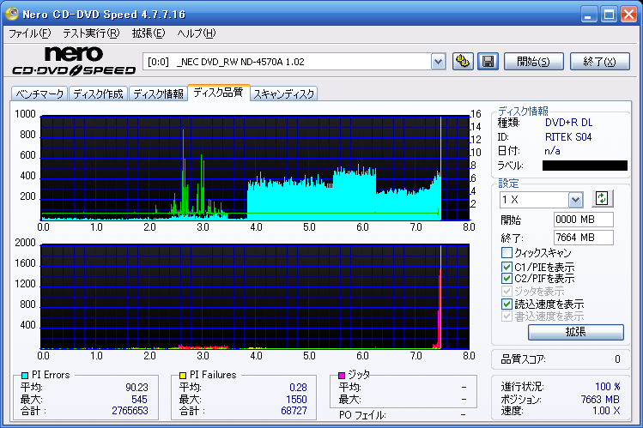Minimize the Nero CD-DVD Speed window
Screen dimensions: 643x428
[x=588, y=15]
